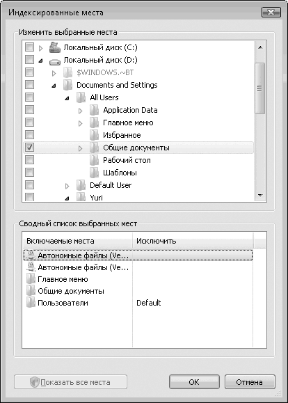Expand the Default User folder node
Screen dimensions: 288x403
67,186
